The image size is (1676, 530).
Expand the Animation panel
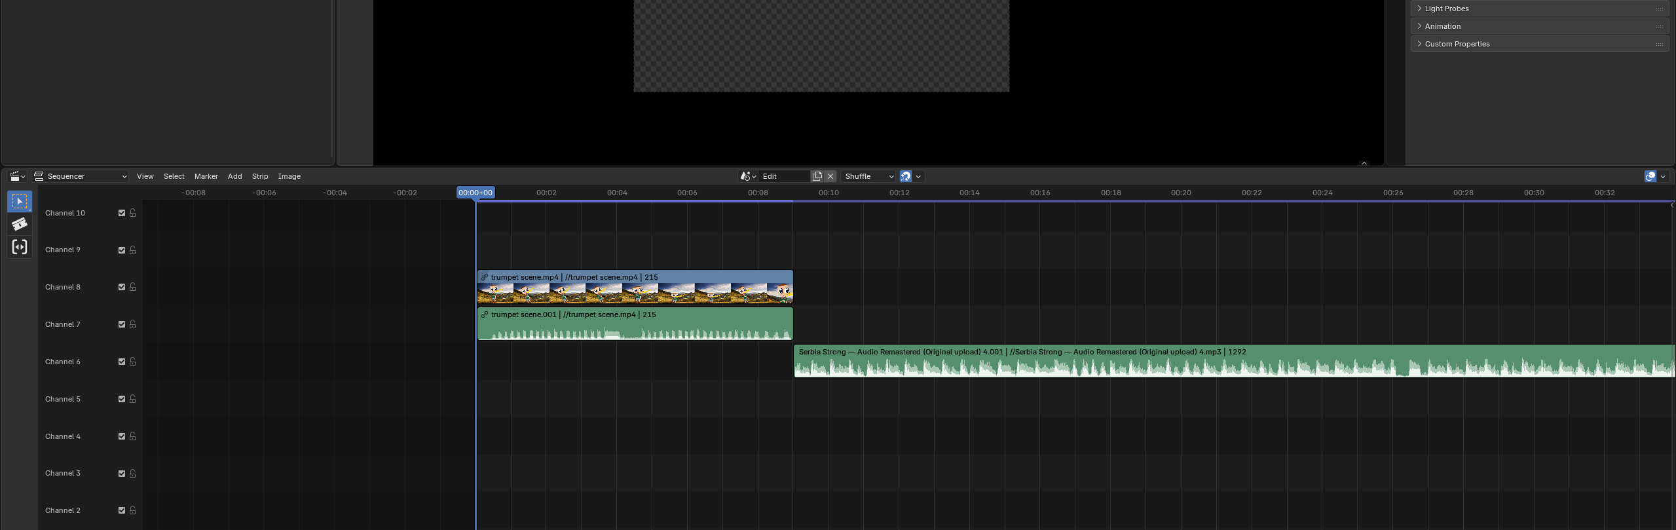tap(1442, 26)
